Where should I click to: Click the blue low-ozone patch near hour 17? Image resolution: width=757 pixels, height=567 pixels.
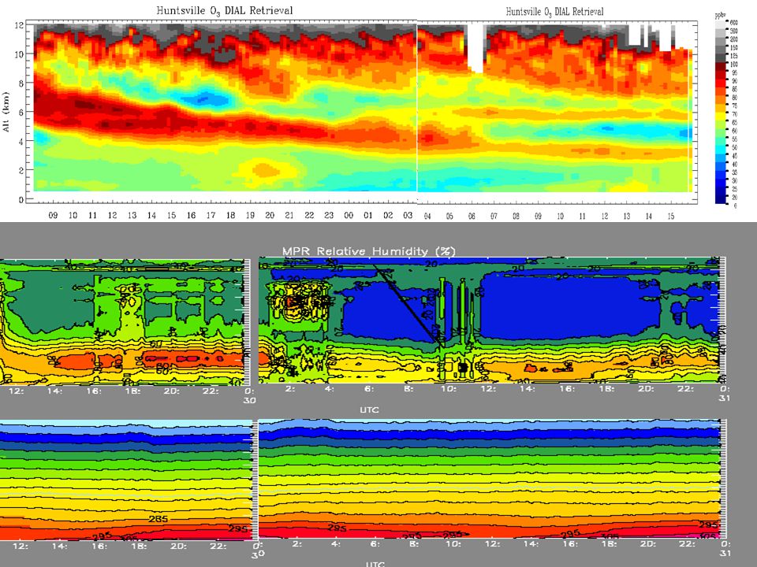tap(205, 99)
